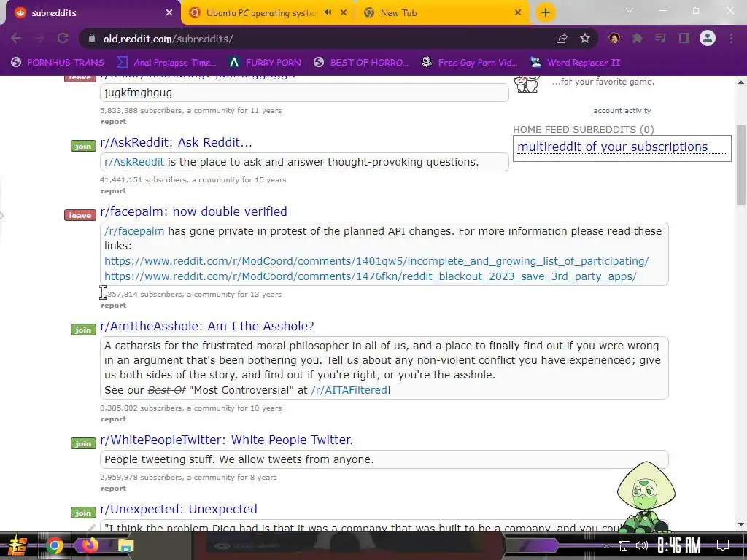Report the listing with 5,833,388 subscribers
Screen dimensions: 747x560
(113, 122)
